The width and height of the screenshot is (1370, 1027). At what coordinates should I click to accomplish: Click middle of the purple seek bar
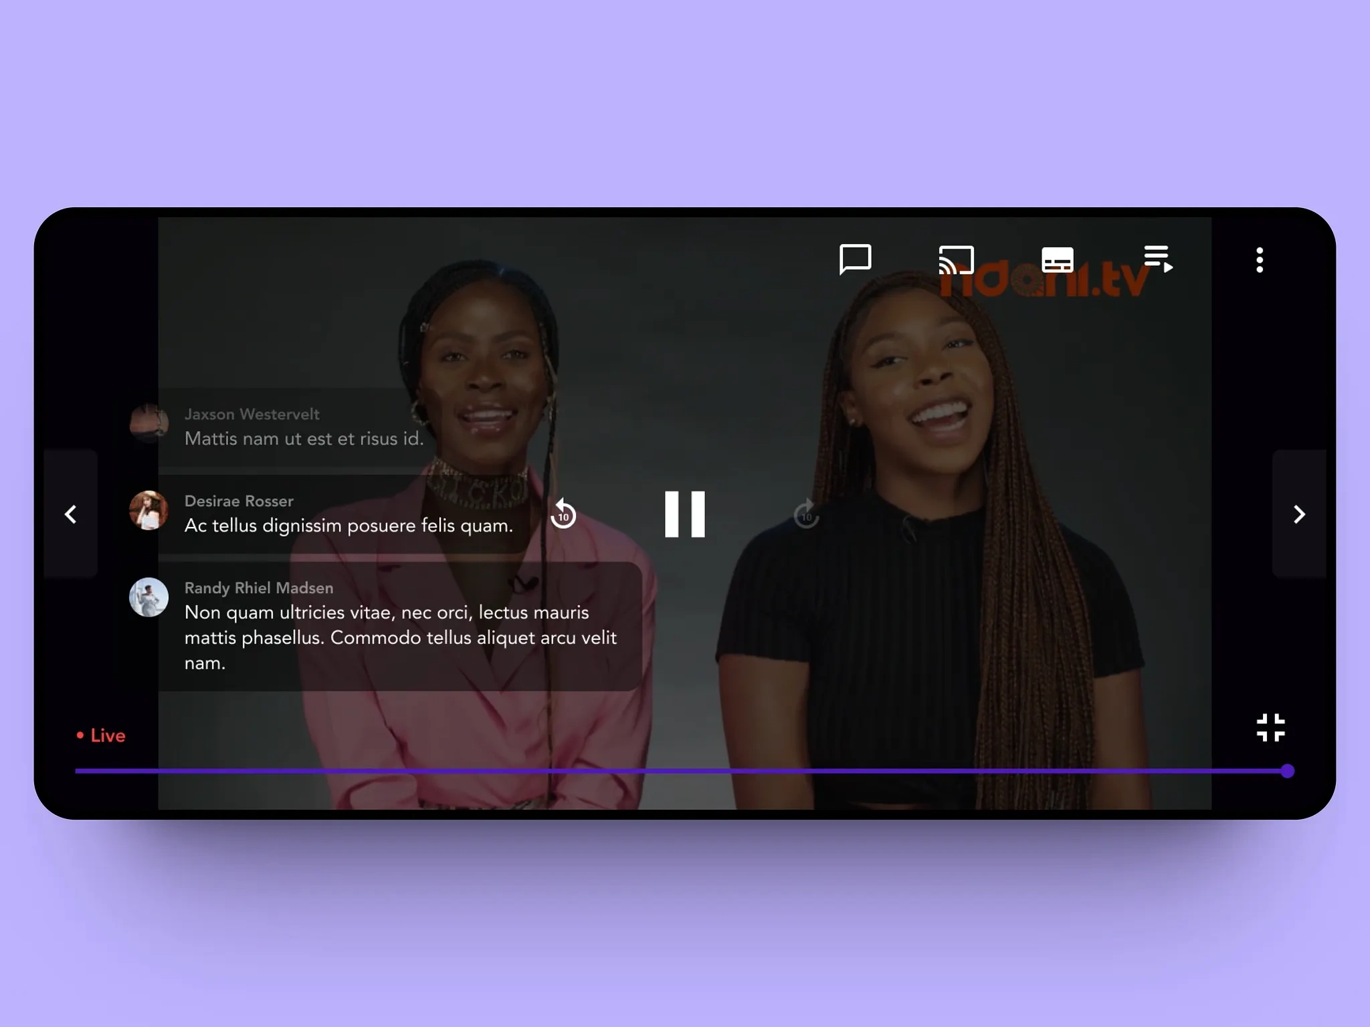coord(681,771)
